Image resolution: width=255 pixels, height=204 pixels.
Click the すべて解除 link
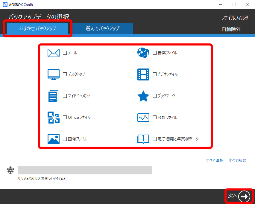point(238,161)
